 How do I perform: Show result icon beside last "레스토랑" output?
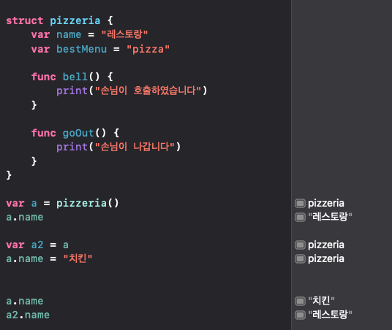300,315
